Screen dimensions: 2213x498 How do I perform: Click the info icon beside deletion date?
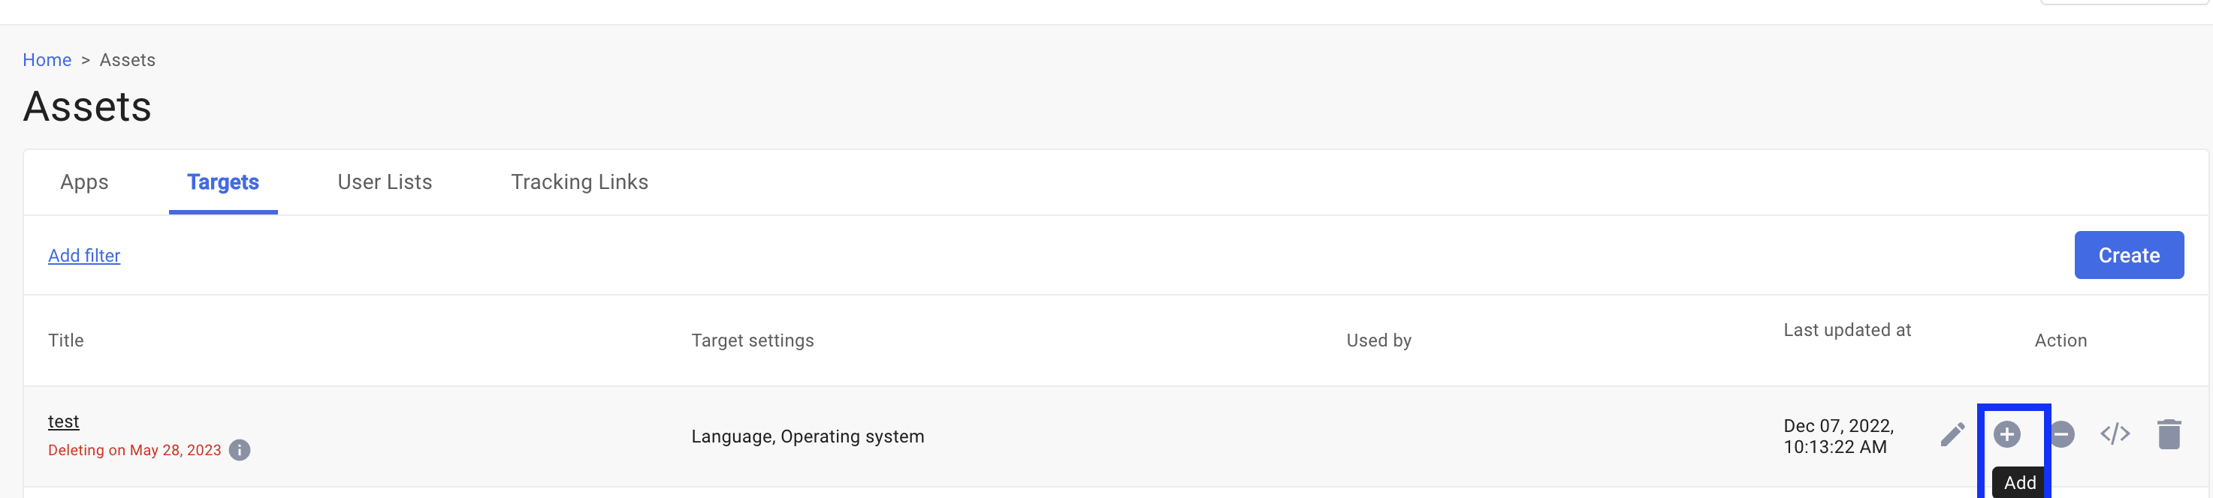pyautogui.click(x=240, y=450)
